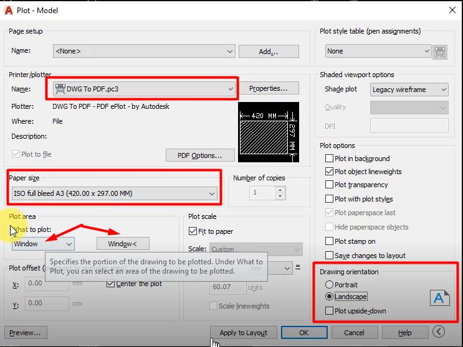Click the Cancel button
Image resolution: width=463 pixels, height=347 pixels.
pyautogui.click(x=355, y=333)
